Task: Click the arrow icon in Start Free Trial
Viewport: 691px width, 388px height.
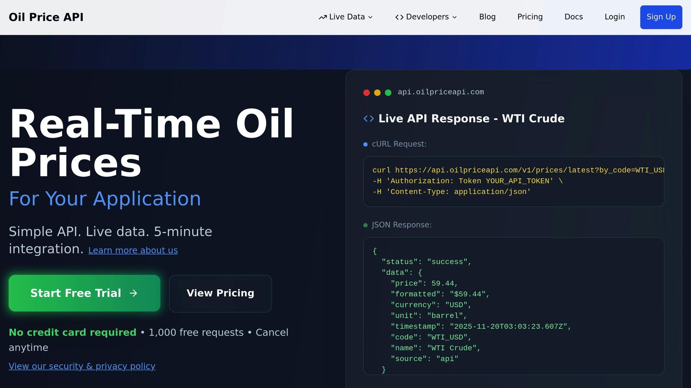Action: point(134,293)
